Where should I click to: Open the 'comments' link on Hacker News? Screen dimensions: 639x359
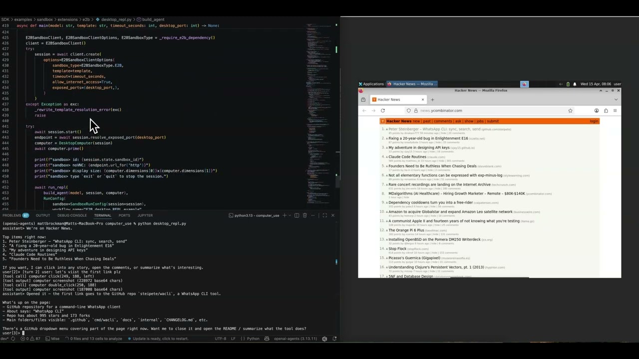(442, 121)
